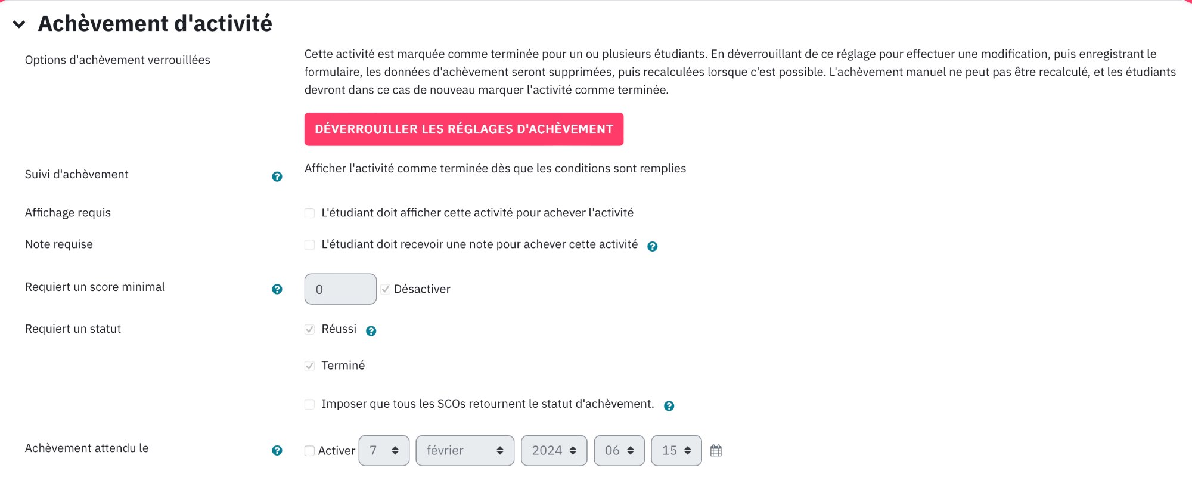Open help for Achèvement attendu le

(277, 450)
